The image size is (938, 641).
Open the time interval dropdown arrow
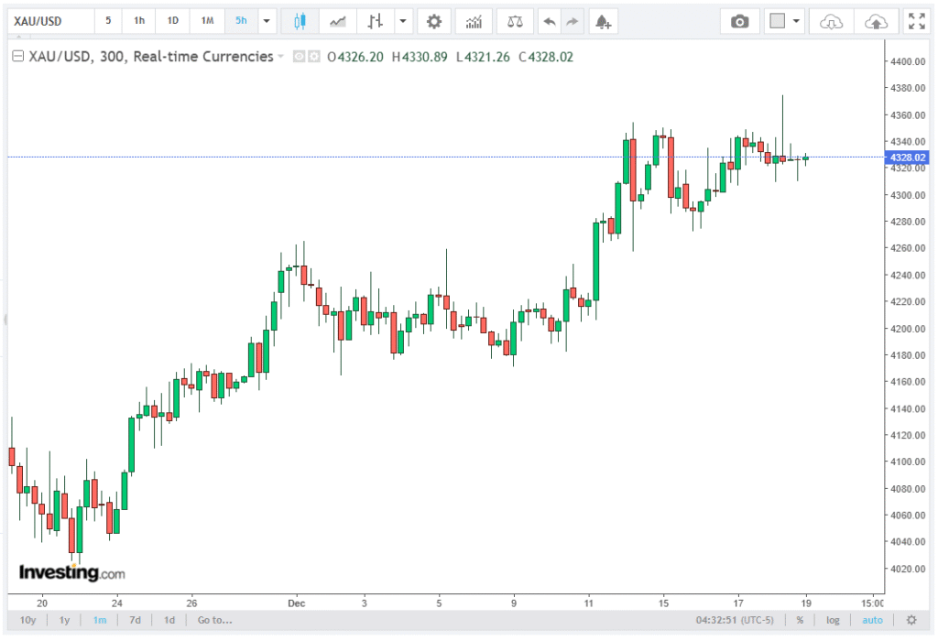(x=267, y=21)
